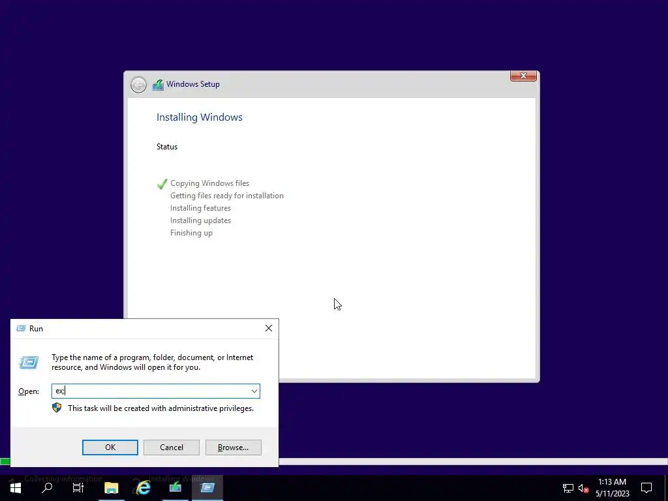Open the Action Center notifications icon
Image resolution: width=668 pixels, height=501 pixels.
(x=646, y=488)
